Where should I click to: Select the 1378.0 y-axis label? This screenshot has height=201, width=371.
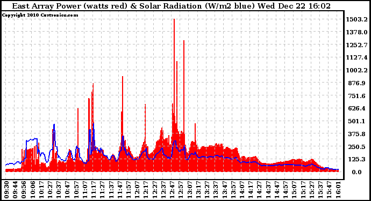click(x=356, y=32)
